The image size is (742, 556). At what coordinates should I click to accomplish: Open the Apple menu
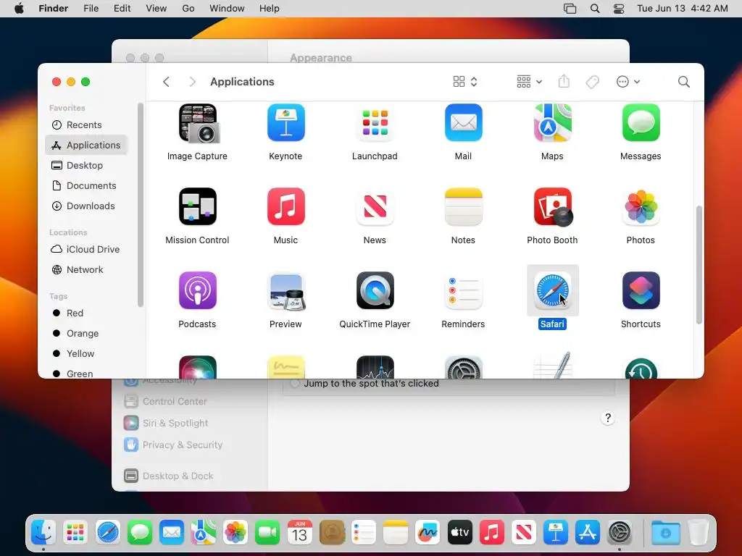pyautogui.click(x=19, y=9)
